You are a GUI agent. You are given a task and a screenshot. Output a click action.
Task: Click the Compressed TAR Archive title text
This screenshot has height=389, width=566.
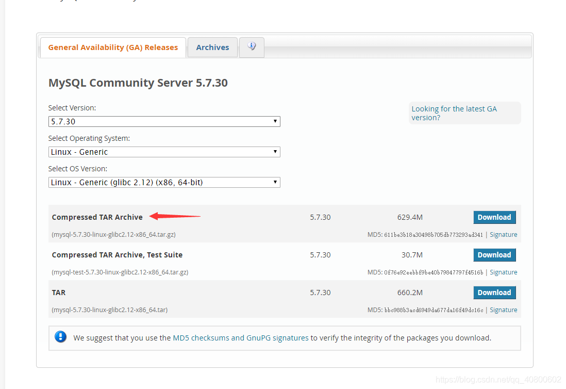97,217
